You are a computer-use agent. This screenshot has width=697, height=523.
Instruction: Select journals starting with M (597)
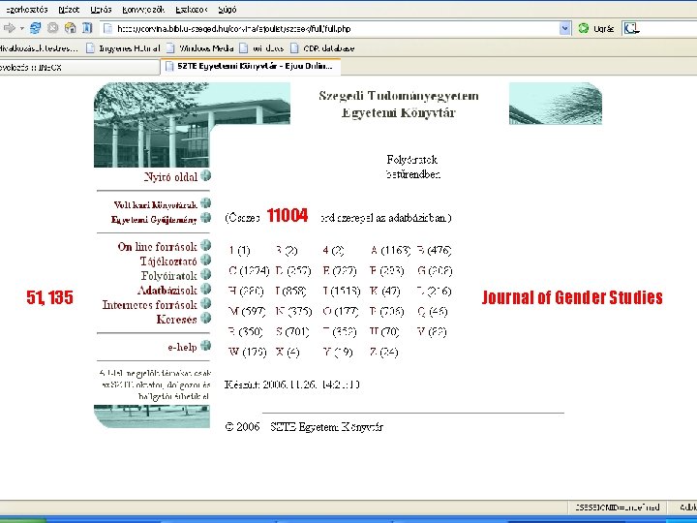tap(247, 311)
